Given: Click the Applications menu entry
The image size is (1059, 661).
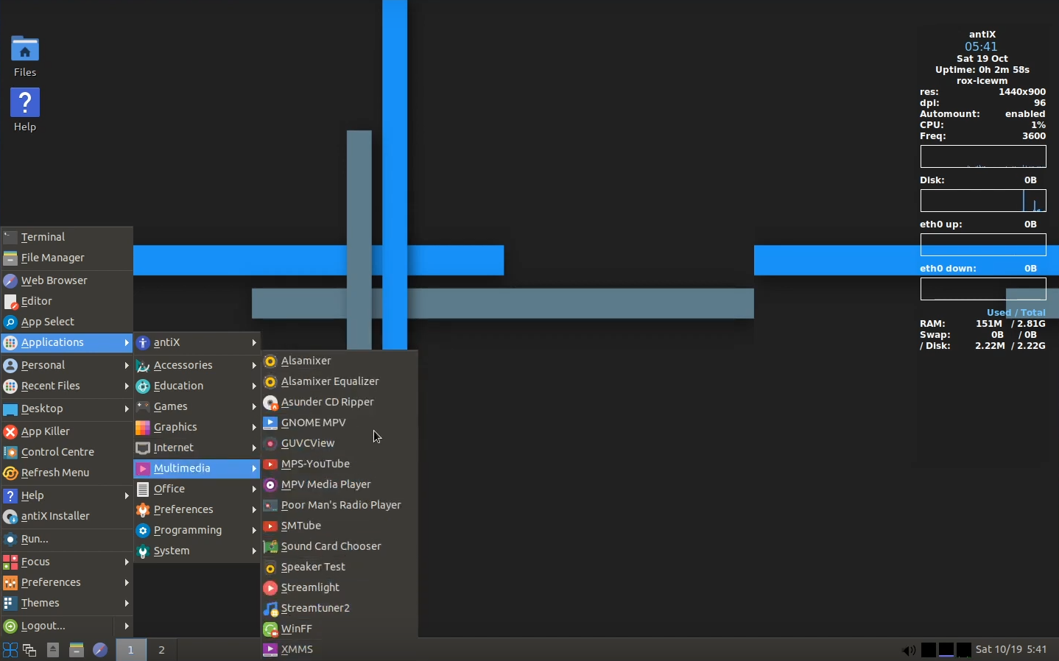Looking at the screenshot, I should point(67,342).
